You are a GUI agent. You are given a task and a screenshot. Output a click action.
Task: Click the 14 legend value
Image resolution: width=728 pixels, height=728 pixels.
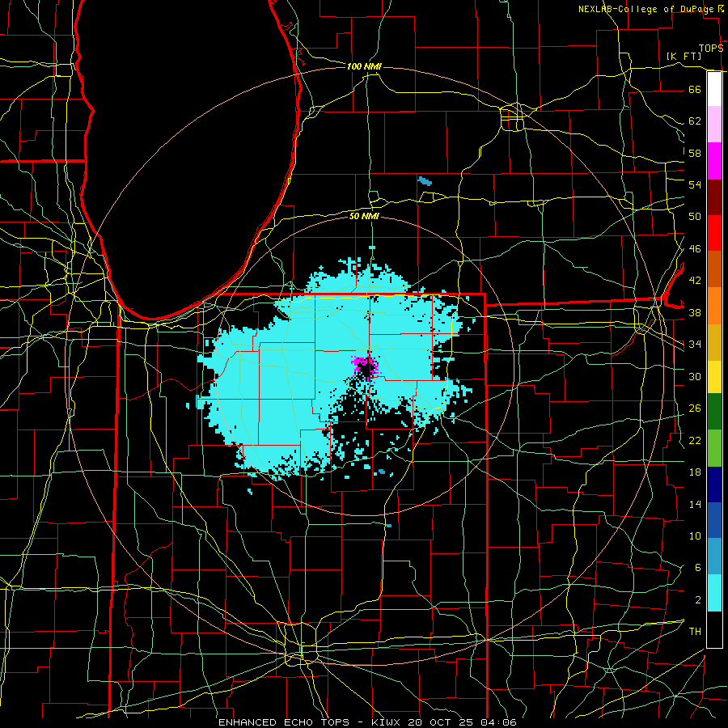point(695,504)
